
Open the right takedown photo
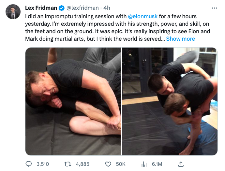170,101
